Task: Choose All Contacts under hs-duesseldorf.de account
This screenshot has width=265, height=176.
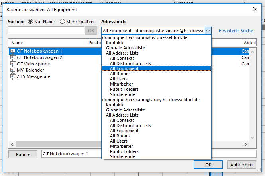Action: (x=122, y=58)
